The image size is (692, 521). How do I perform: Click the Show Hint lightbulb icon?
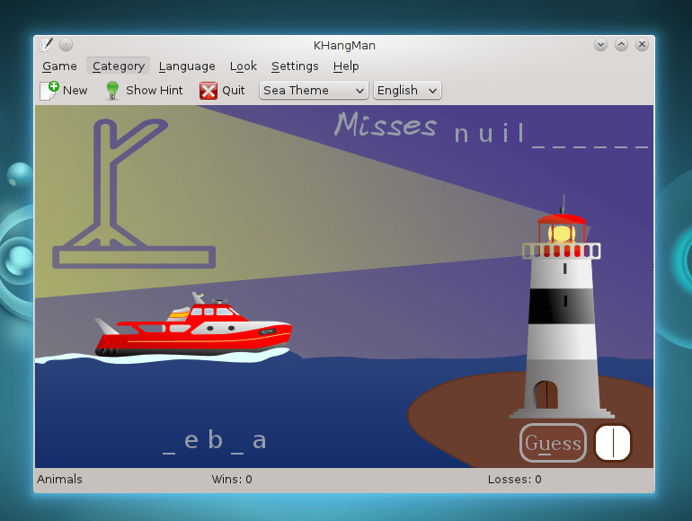112,90
